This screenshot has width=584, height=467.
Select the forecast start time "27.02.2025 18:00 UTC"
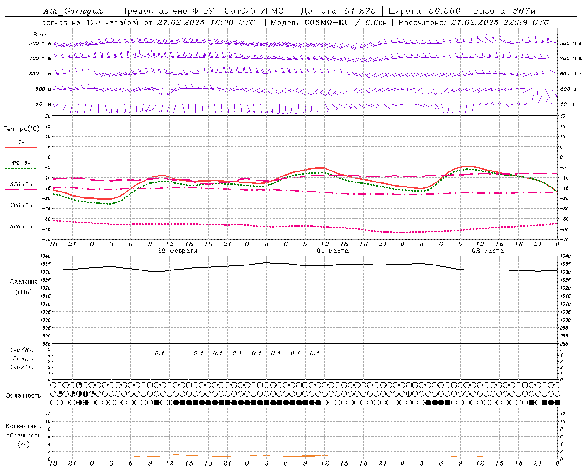pos(206,22)
